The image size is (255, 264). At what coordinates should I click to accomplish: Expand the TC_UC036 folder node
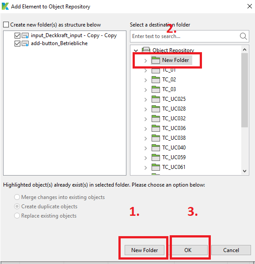coord(145,129)
